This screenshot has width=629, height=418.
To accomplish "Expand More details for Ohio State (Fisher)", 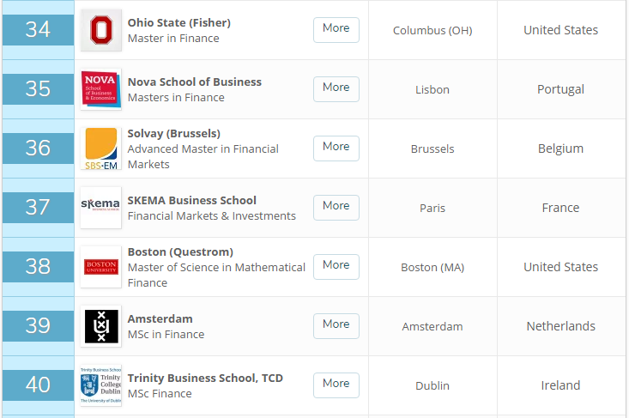I will pos(336,29).
